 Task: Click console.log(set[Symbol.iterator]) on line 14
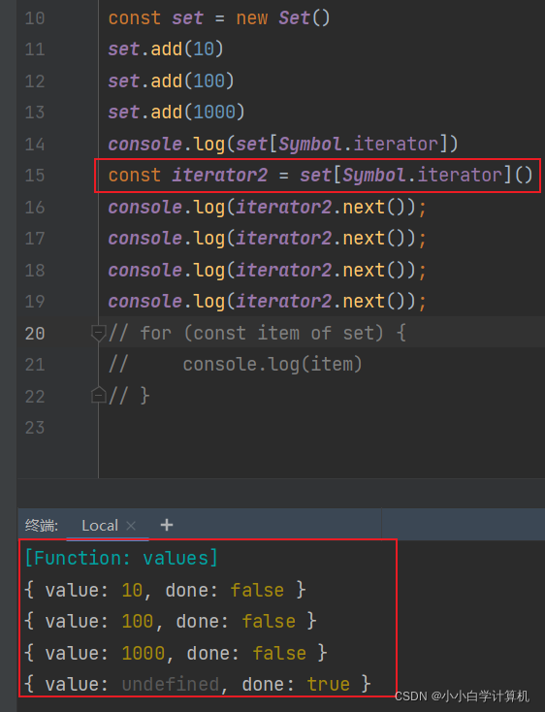point(283,144)
